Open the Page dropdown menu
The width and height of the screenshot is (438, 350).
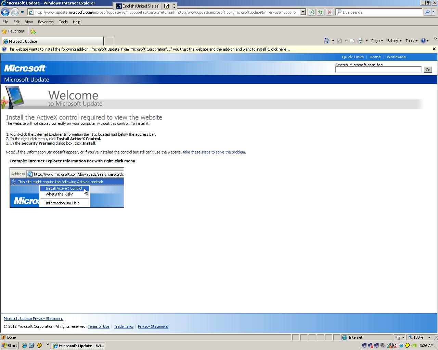377,41
